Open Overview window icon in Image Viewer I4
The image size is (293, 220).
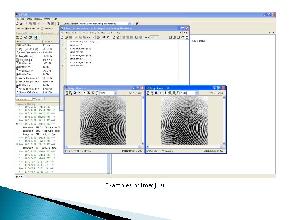coord(148,93)
